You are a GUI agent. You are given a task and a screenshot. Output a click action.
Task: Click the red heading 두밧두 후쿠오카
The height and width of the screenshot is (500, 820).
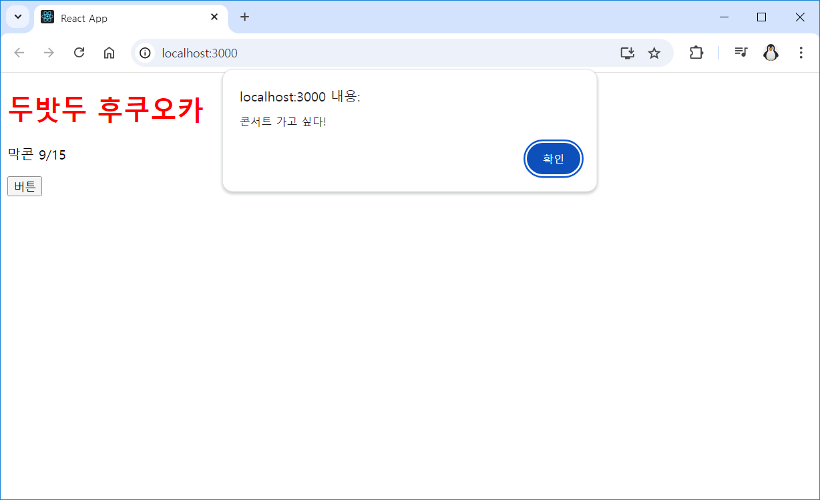pos(105,109)
